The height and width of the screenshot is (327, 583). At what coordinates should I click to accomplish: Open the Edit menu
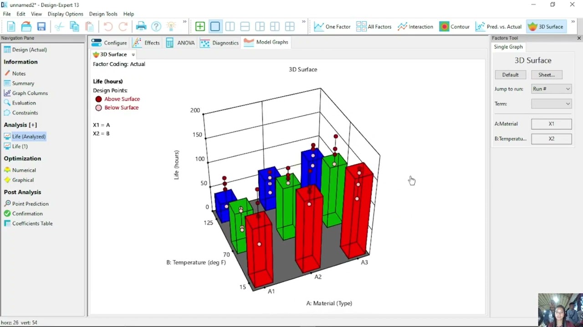pyautogui.click(x=21, y=14)
